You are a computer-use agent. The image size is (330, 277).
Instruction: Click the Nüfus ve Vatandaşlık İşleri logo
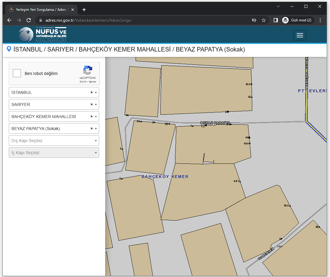pyautogui.click(x=42, y=34)
